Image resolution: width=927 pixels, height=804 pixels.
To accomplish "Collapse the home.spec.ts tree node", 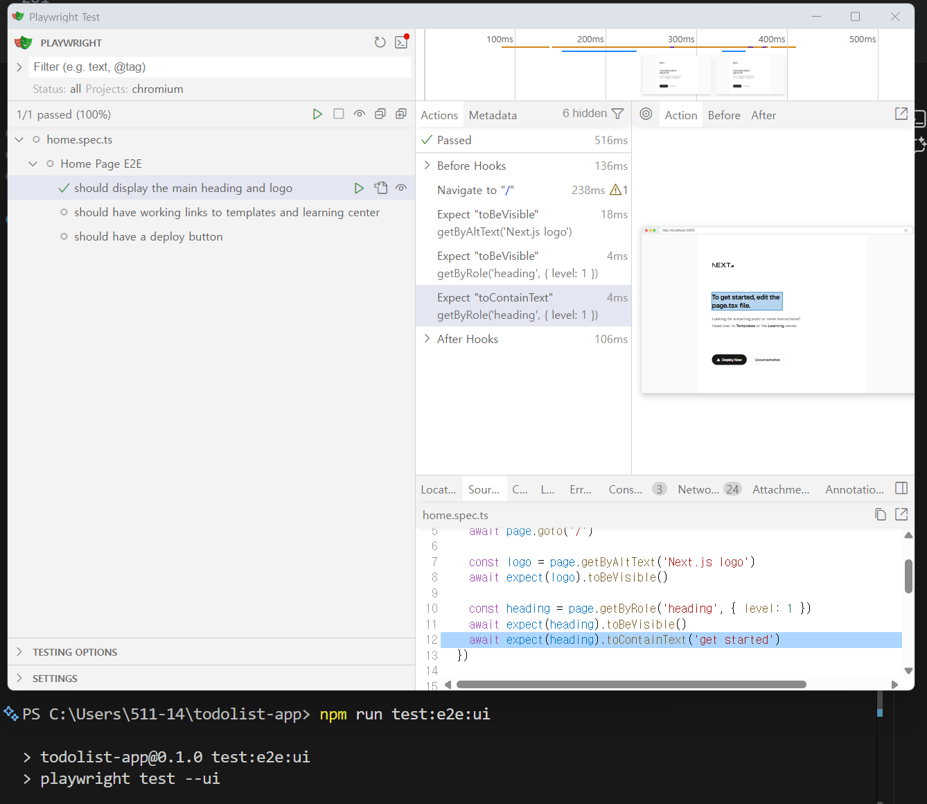I will tap(19, 139).
